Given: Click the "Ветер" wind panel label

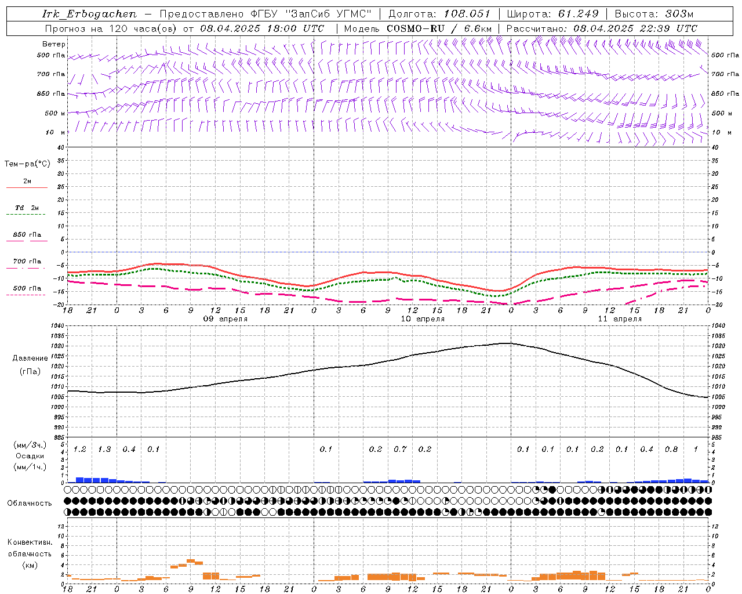Looking at the screenshot, I should (53, 44).
